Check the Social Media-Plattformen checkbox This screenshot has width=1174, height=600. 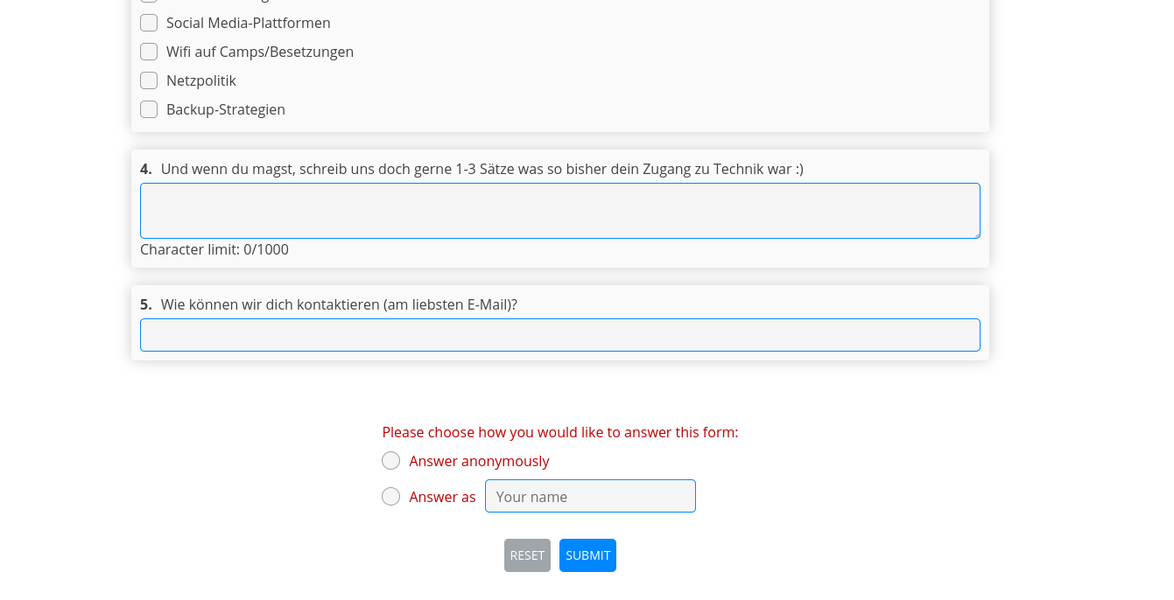pyautogui.click(x=149, y=23)
